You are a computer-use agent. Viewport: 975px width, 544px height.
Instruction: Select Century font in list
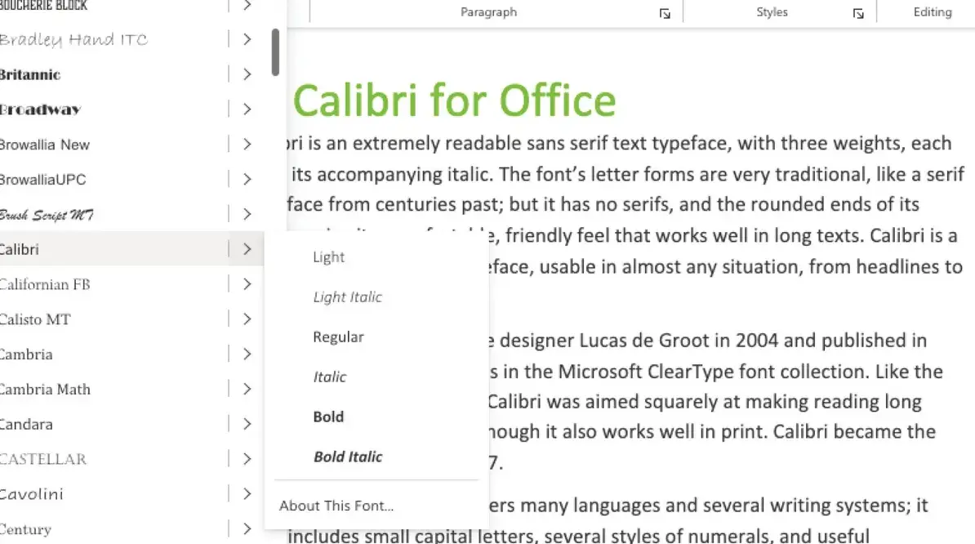[x=24, y=529]
